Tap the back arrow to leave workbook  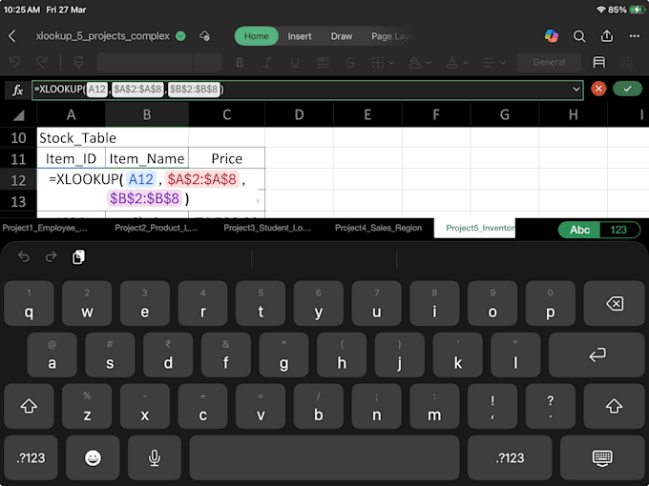[x=12, y=36]
